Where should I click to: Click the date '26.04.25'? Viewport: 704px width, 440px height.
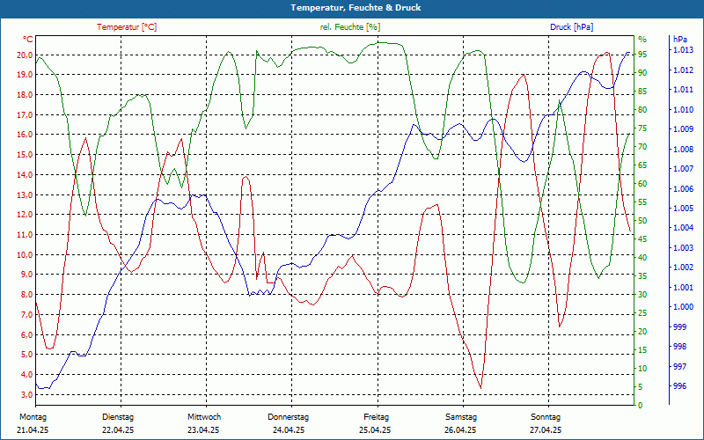point(460,430)
